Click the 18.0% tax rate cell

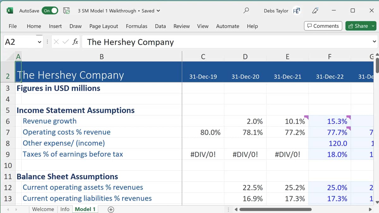330,154
